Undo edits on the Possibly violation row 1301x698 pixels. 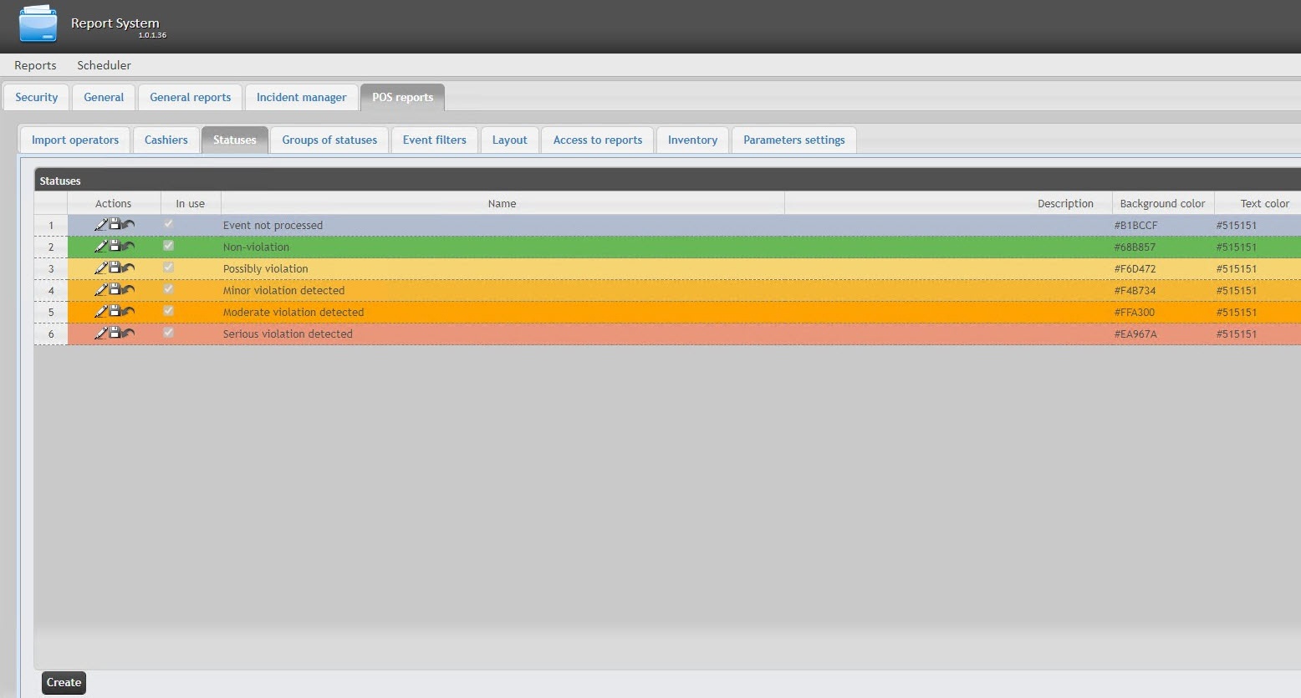point(128,268)
